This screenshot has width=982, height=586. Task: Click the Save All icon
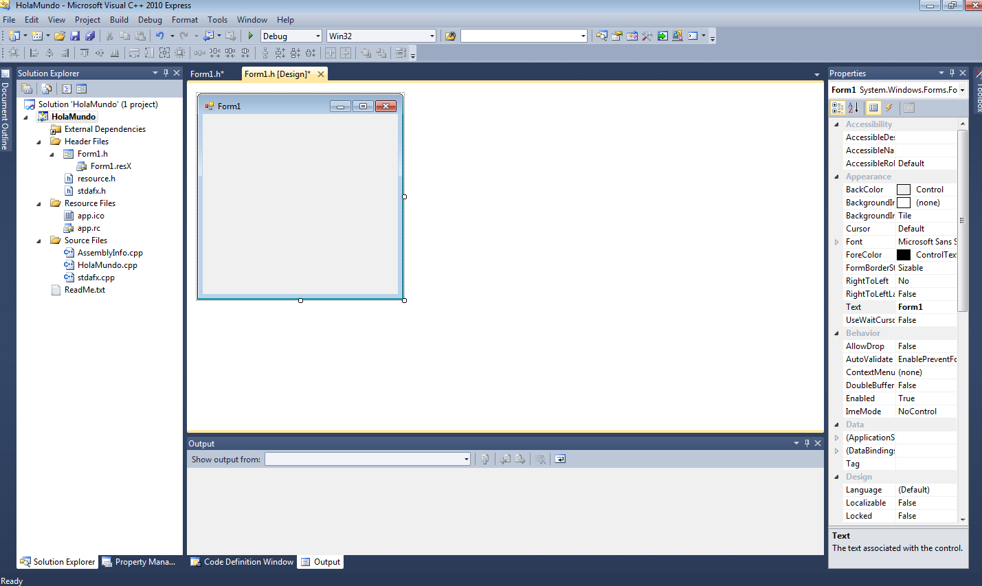pos(90,36)
